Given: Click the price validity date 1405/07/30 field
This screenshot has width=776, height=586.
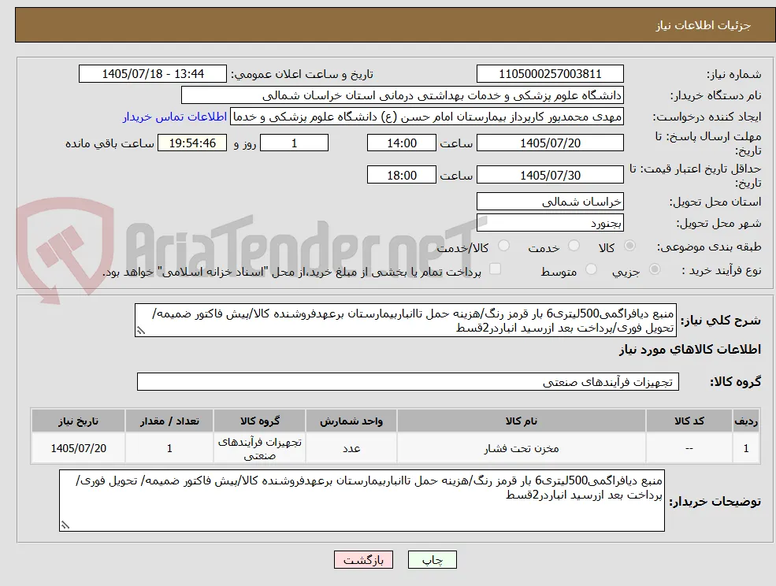Looking at the screenshot, I should (x=550, y=175).
